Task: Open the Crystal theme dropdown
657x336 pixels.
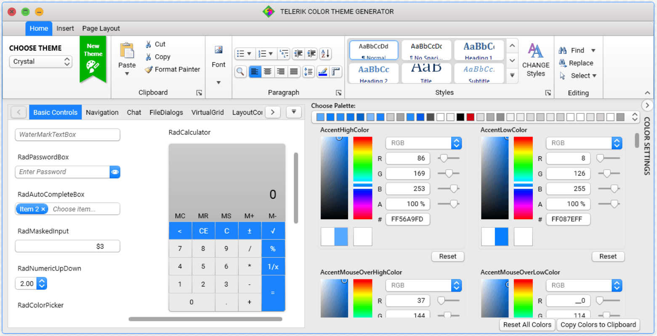Action: 41,62
